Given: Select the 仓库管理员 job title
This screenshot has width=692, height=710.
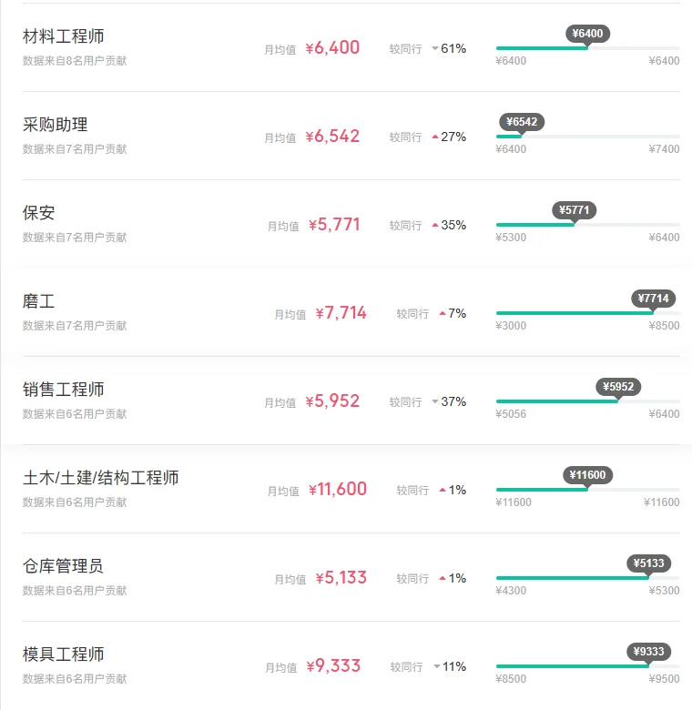Looking at the screenshot, I should pyautogui.click(x=64, y=566).
